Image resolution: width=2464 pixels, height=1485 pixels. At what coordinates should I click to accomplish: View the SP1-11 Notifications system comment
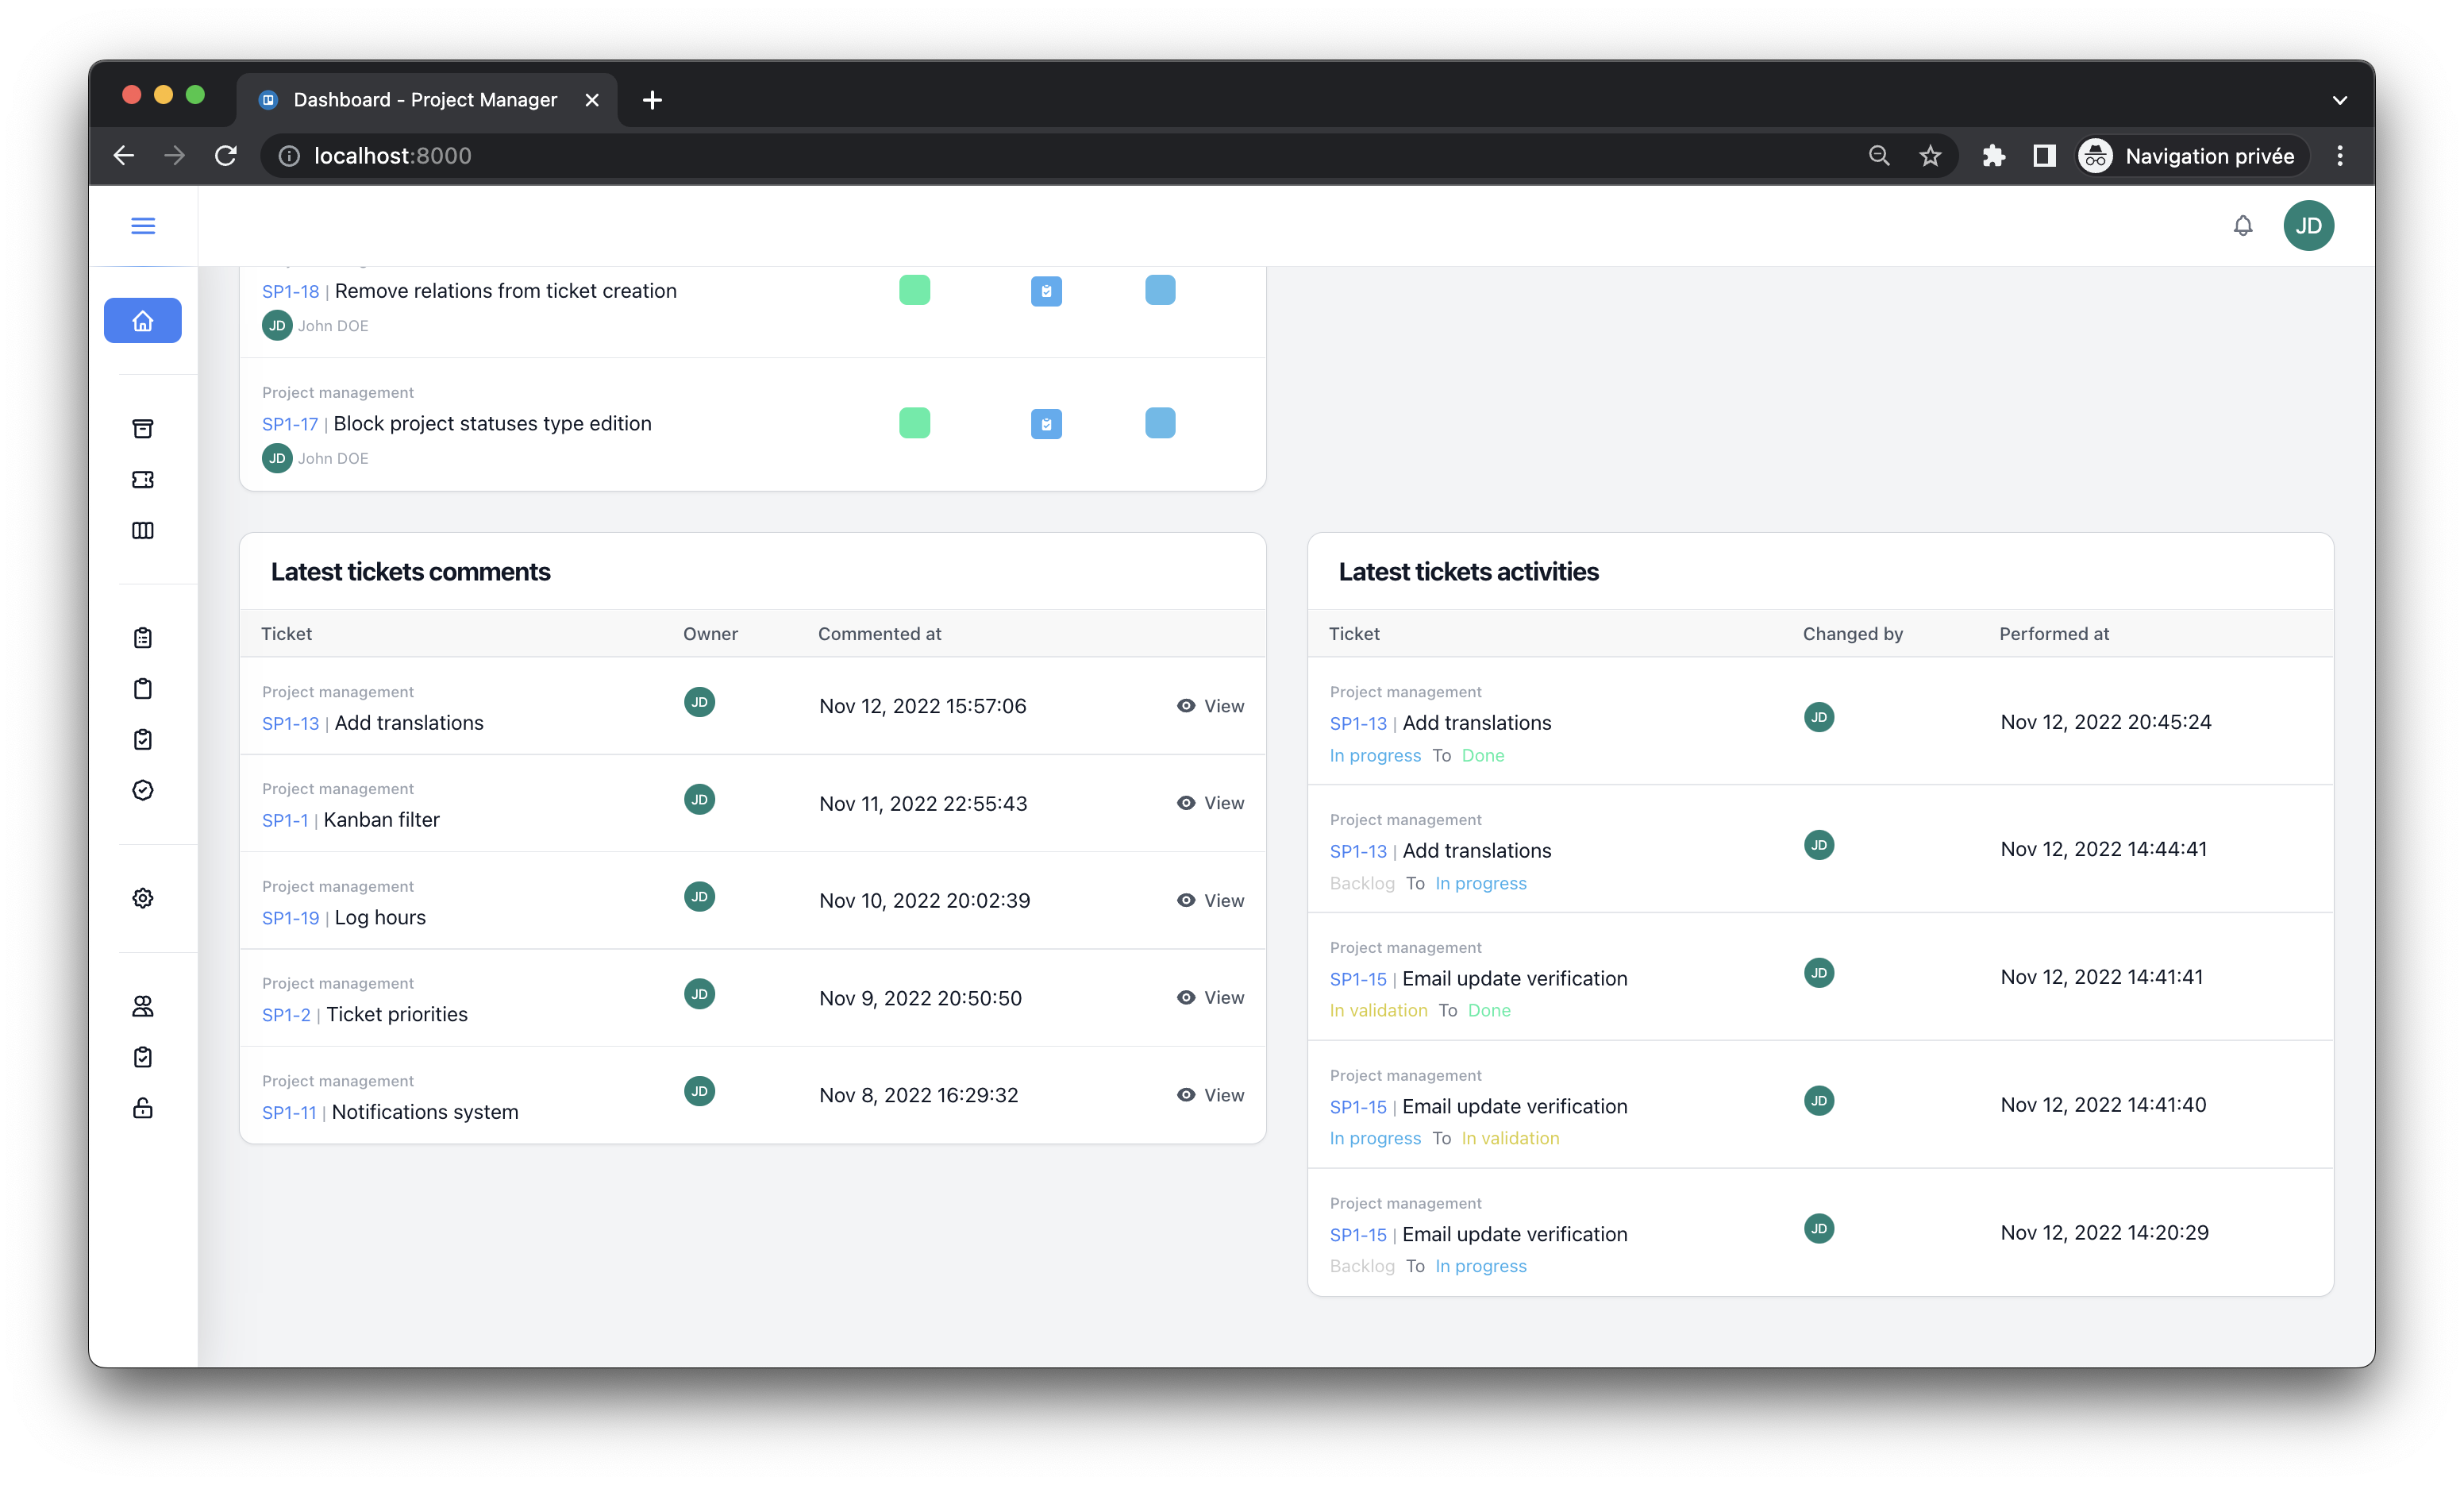click(x=1210, y=1096)
